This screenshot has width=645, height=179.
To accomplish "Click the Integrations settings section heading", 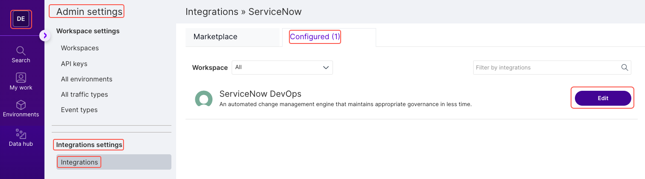I will pos(89,145).
